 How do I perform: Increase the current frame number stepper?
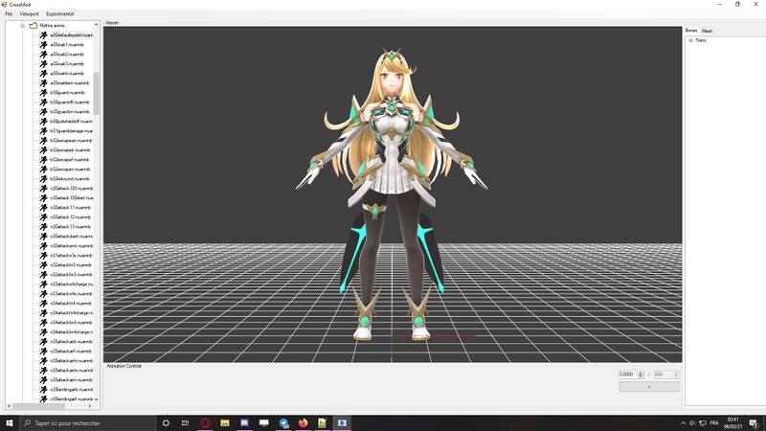tap(641, 372)
